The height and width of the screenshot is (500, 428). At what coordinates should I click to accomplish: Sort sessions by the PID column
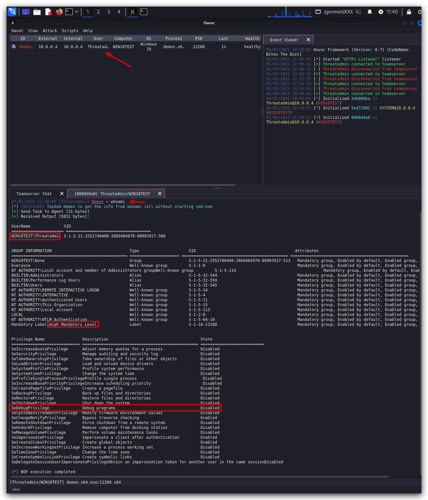click(x=199, y=39)
